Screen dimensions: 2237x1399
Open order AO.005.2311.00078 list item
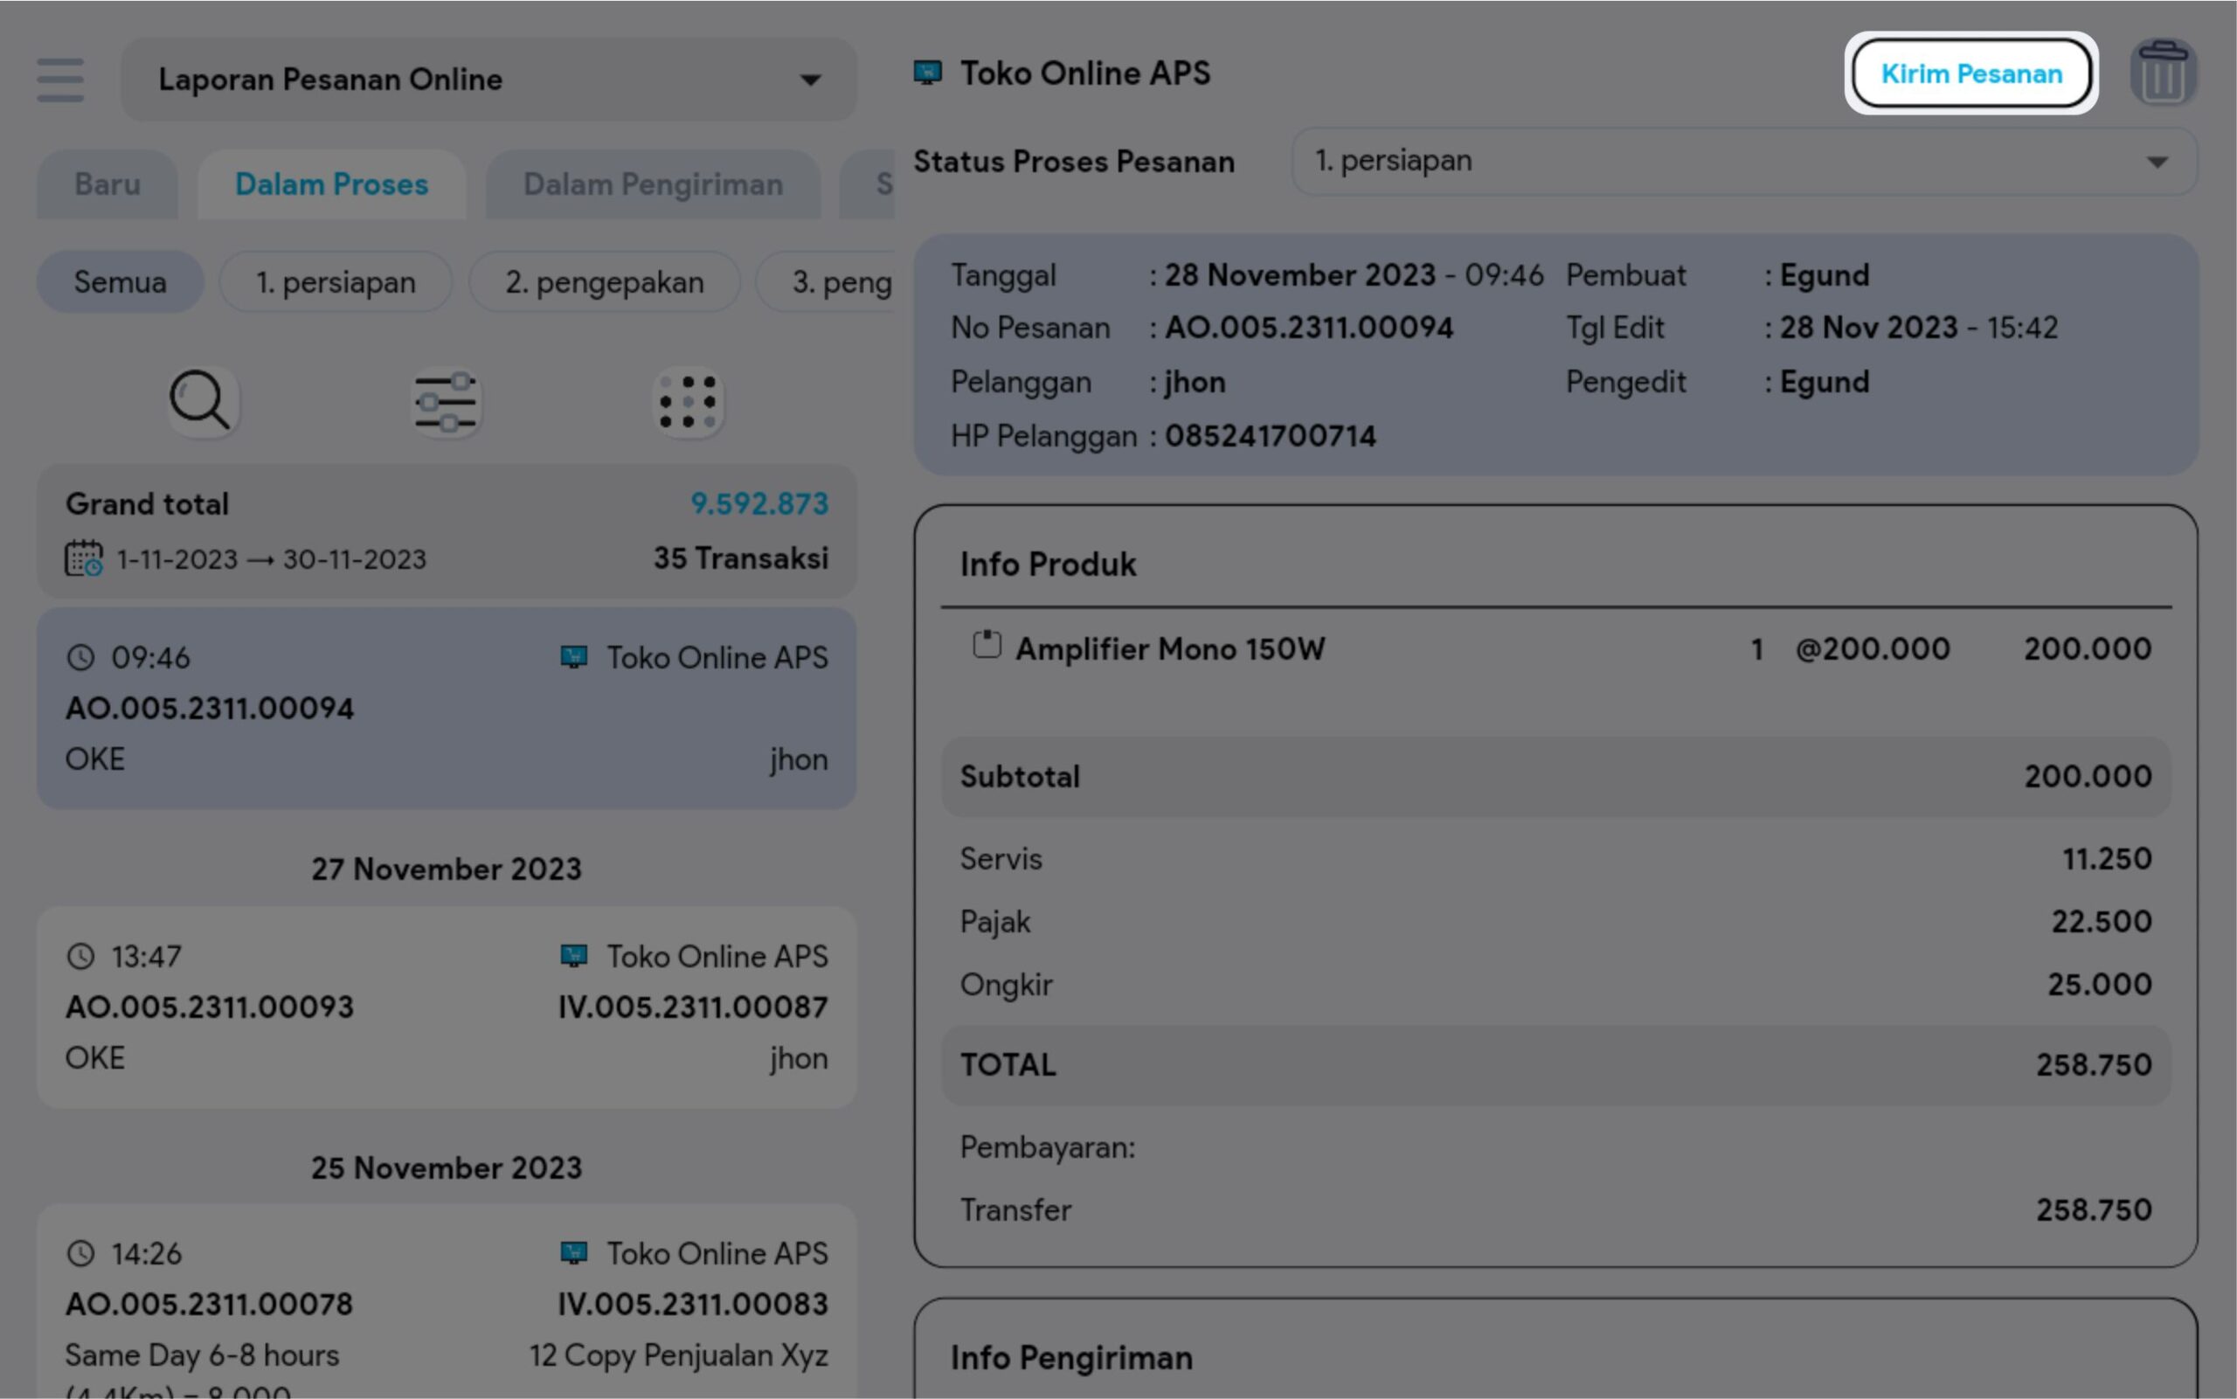coord(446,1305)
